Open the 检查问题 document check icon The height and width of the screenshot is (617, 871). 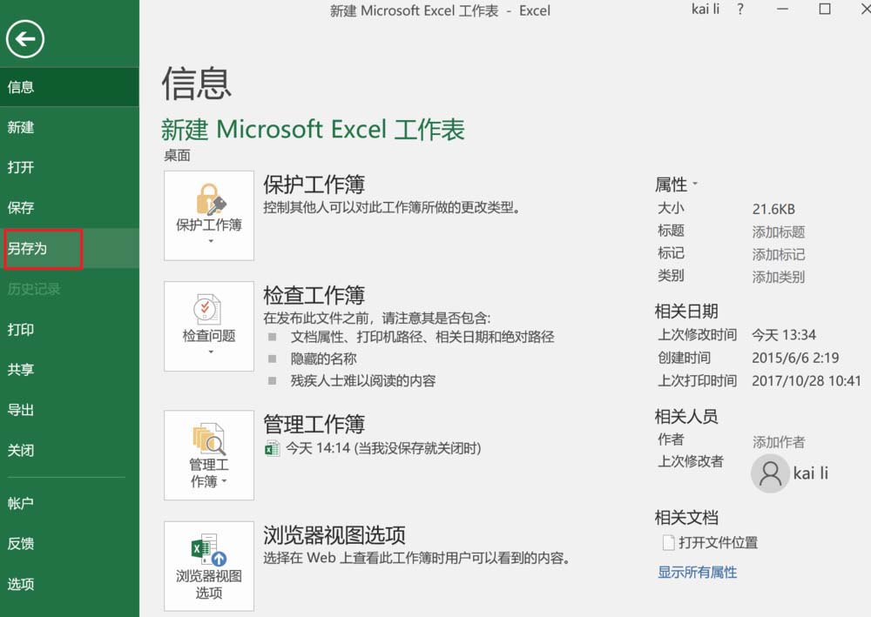(x=209, y=325)
